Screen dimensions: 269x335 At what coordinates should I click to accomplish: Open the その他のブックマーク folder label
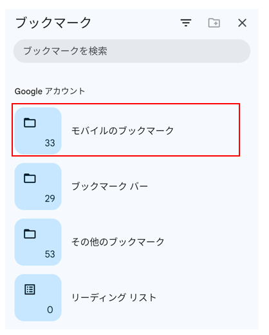tap(118, 242)
